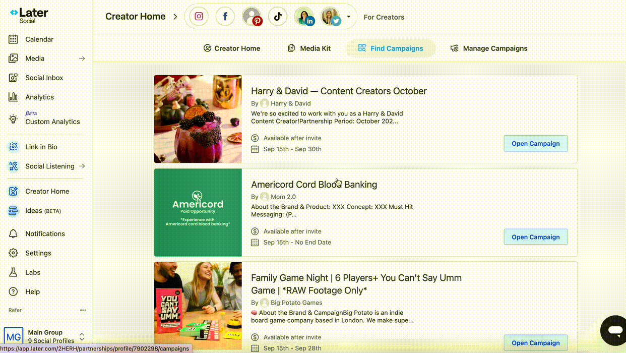Viewport: 626px width, 353px height.
Task: Open the Americord Cord Blood Banking campaign
Action: tap(535, 237)
